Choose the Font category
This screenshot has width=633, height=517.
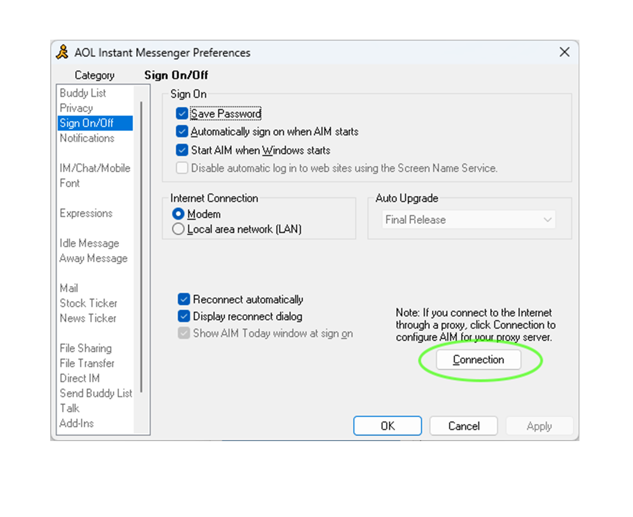(x=70, y=183)
